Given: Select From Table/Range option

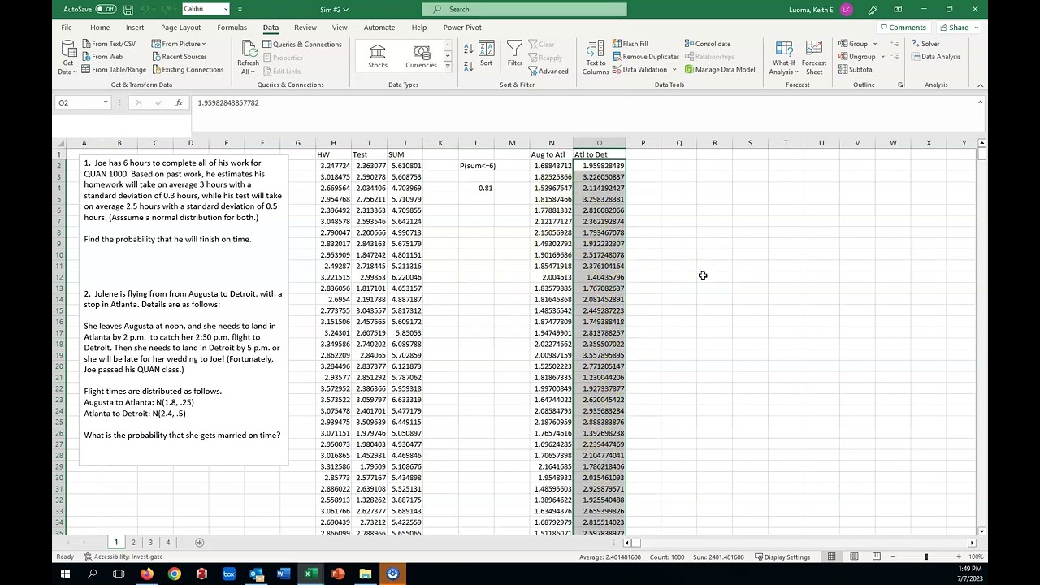Looking at the screenshot, I should (114, 70).
